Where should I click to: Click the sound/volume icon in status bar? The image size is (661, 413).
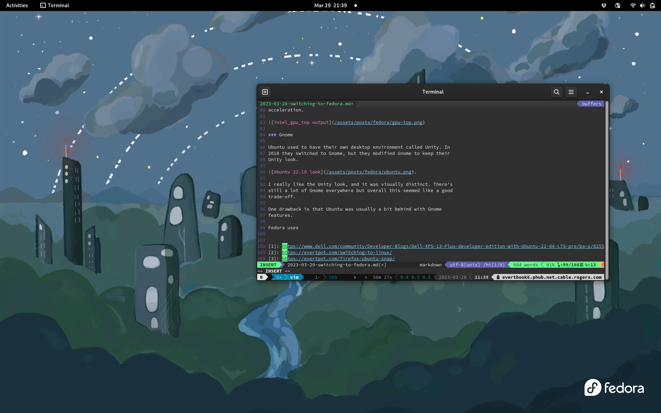point(642,5)
